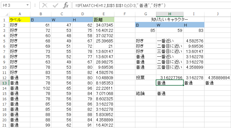The width and height of the screenshot is (231, 128).
Task: Click the Select All corner triangle
Action: (7, 14)
